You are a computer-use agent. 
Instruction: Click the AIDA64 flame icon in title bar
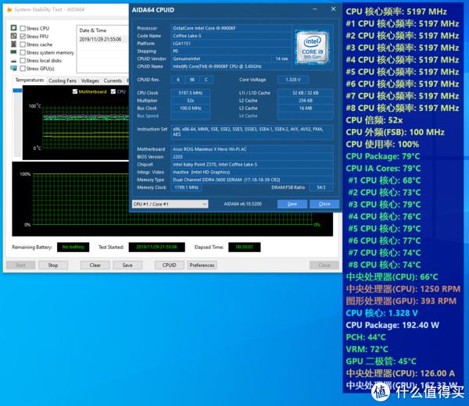[9, 10]
